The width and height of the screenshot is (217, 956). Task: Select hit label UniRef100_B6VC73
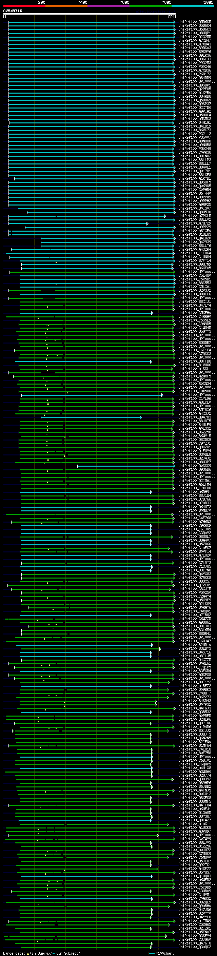click(x=195, y=130)
